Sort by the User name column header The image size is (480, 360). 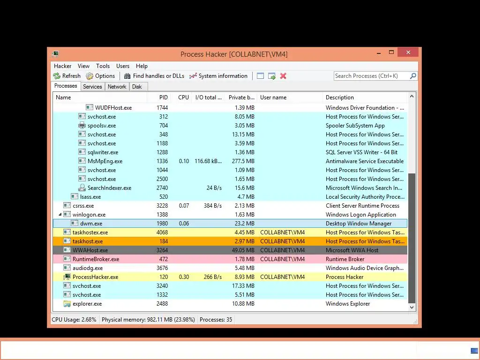tap(290, 97)
